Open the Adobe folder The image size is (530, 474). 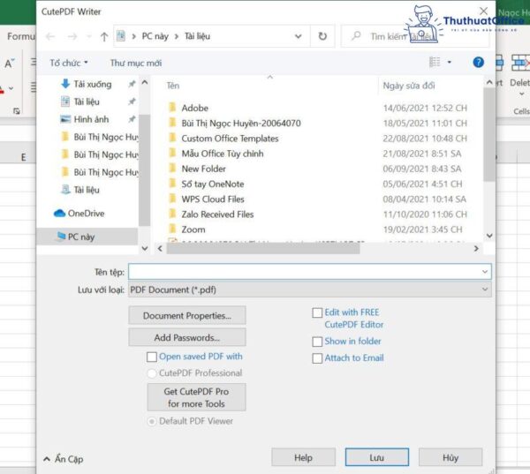coord(194,108)
